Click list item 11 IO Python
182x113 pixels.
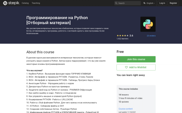(45, 106)
